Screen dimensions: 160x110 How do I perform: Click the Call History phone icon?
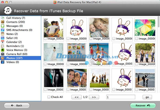coord(3,18)
